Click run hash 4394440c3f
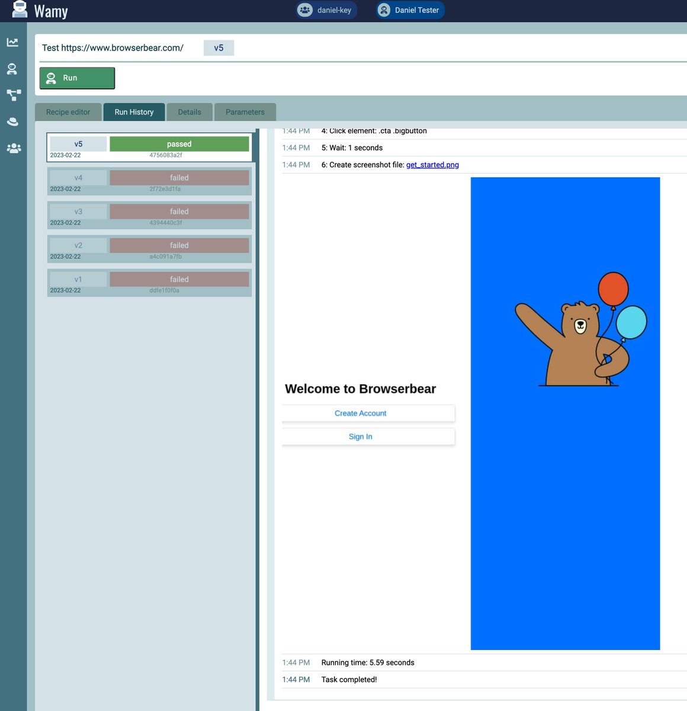 (x=166, y=223)
